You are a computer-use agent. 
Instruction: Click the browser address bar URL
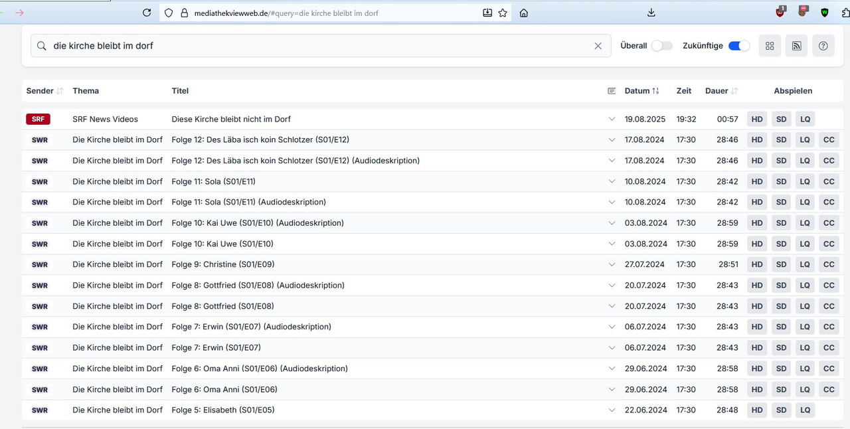[286, 13]
